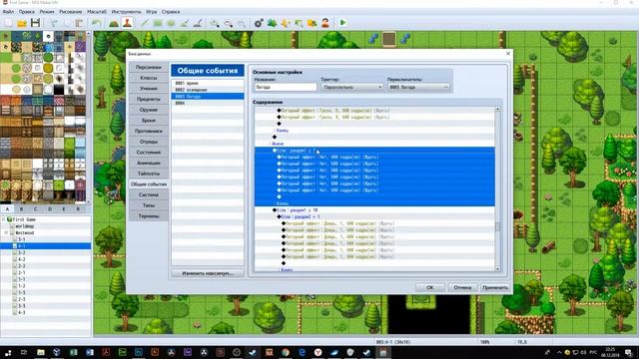This screenshot has width=639, height=359.
Task: Open the Файл menu
Action: (x=8, y=12)
